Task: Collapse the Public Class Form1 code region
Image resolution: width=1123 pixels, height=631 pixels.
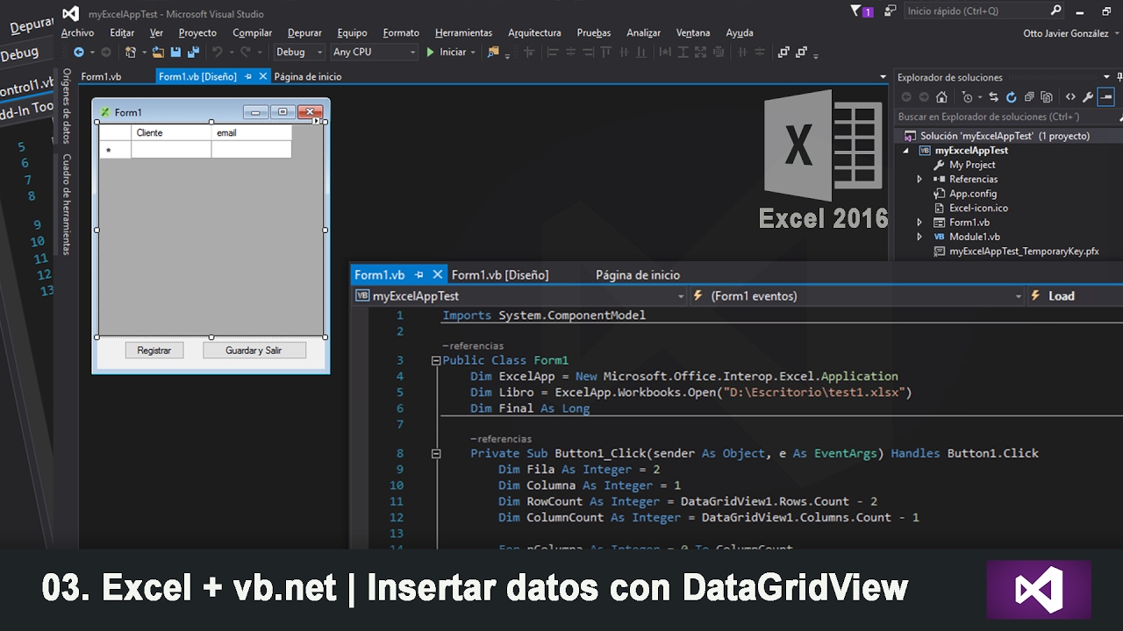Action: tap(436, 360)
